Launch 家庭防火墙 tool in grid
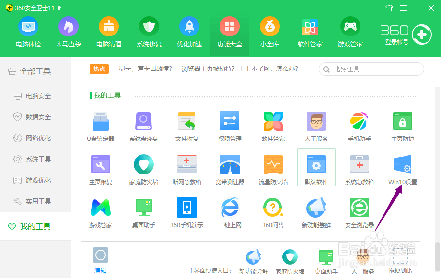Viewport: 441px width, 278px height. pyautogui.click(x=144, y=170)
